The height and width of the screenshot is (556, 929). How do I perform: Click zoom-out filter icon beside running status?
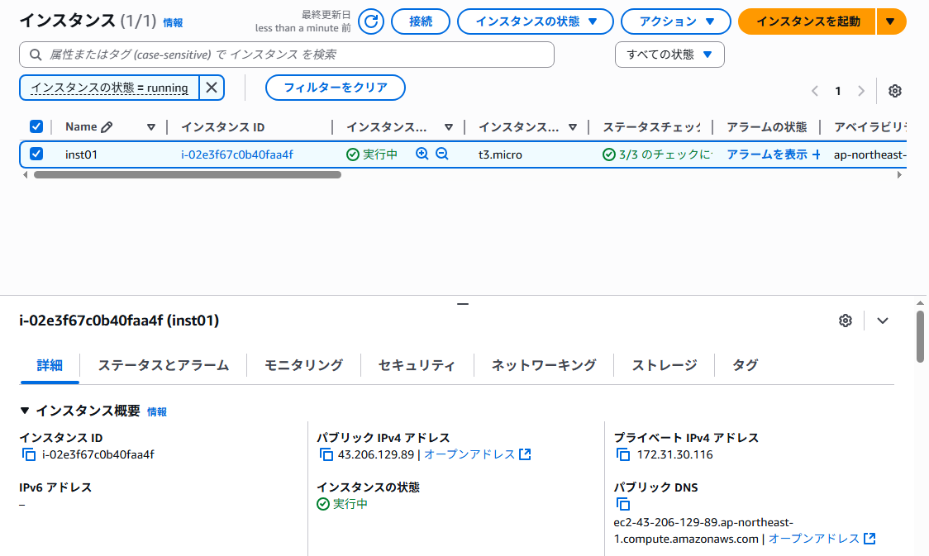click(442, 154)
